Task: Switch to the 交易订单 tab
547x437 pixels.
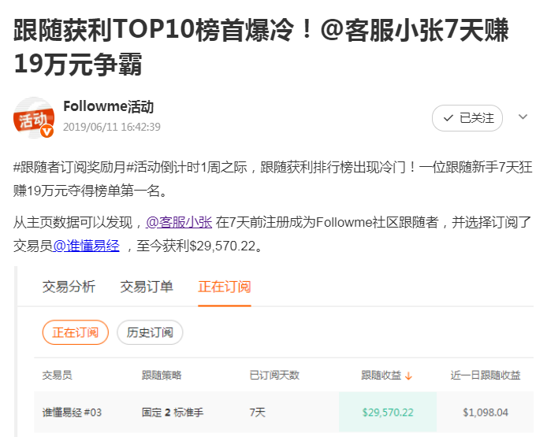Action: tap(147, 287)
